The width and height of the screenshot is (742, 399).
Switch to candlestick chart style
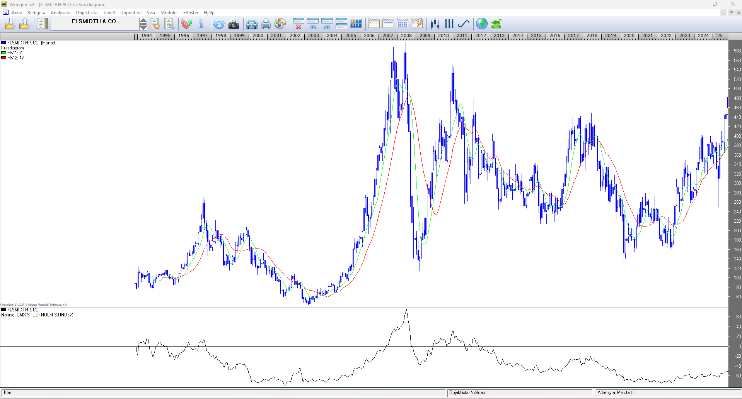(435, 24)
